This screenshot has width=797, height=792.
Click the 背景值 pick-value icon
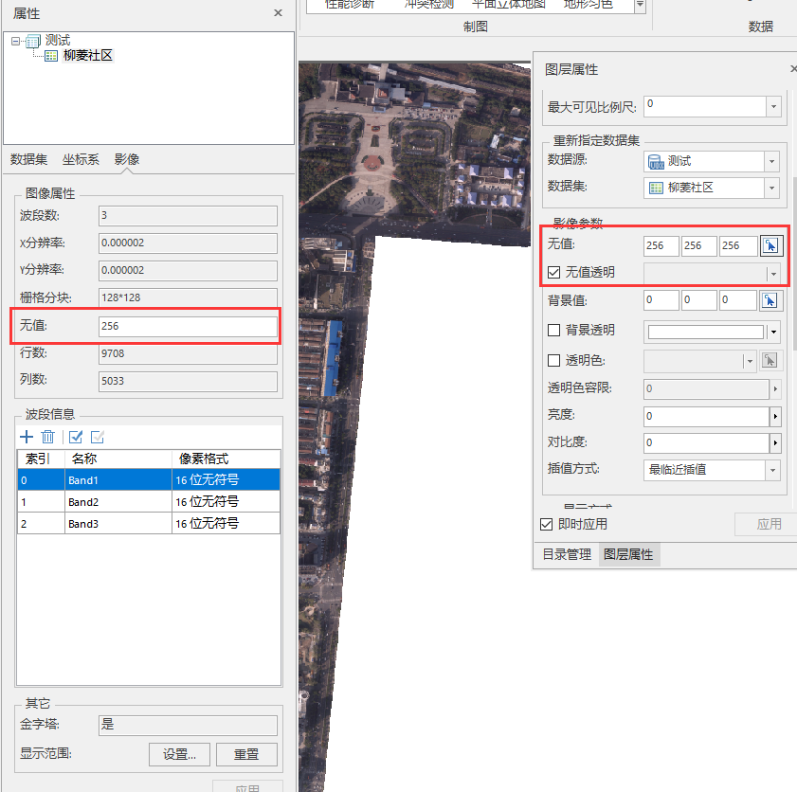pos(770,300)
